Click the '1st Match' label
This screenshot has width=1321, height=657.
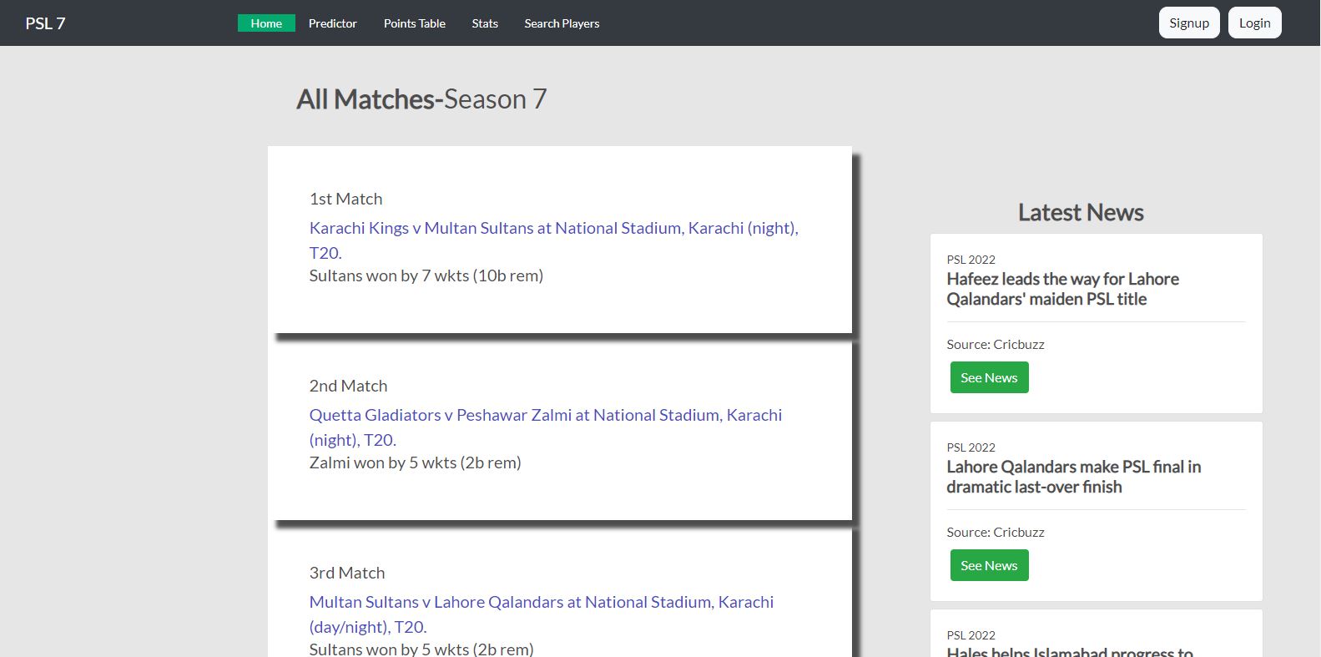346,199
